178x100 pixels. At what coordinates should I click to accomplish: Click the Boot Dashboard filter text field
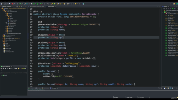click(x=14, y=73)
